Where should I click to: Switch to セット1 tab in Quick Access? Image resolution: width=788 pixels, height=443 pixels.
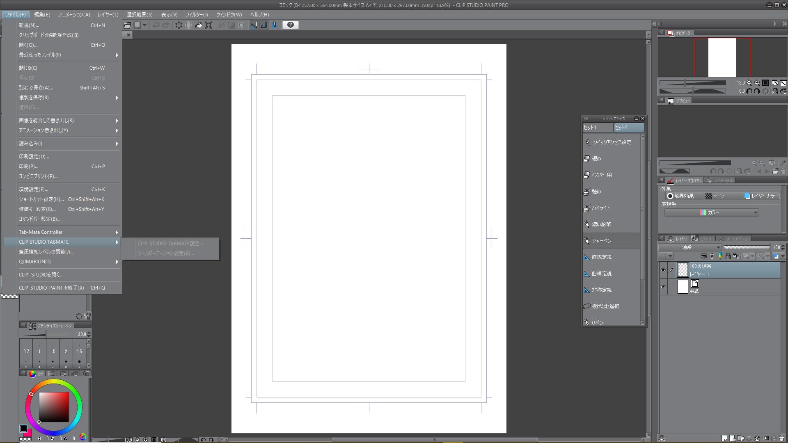(597, 128)
